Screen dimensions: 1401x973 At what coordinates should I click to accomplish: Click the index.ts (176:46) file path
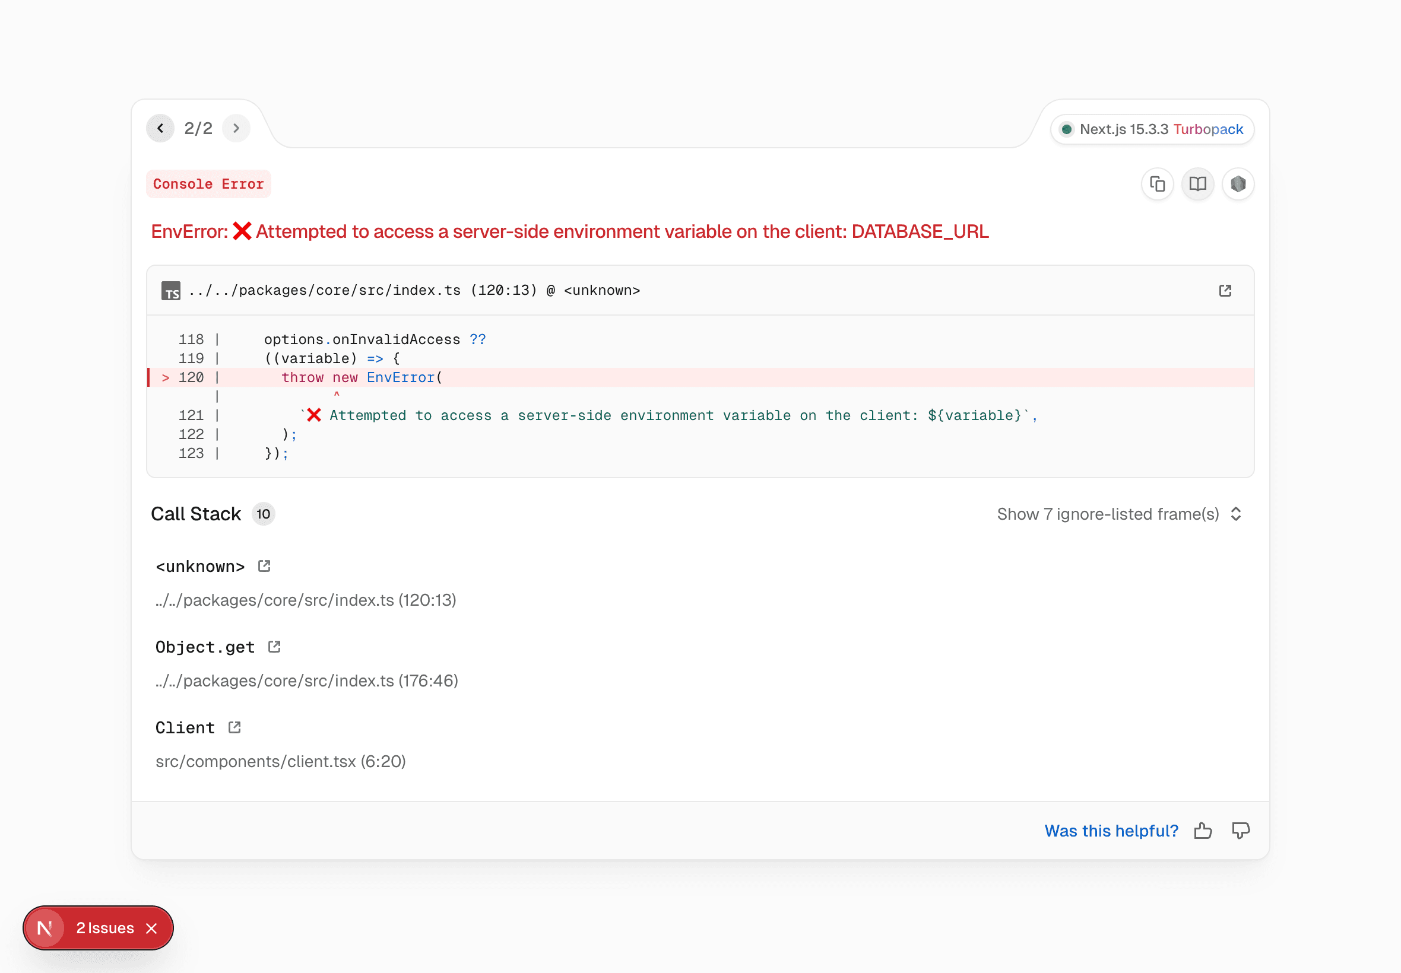pos(307,681)
